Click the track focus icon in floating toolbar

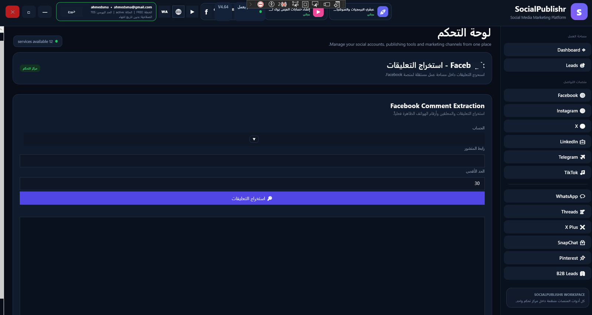315,4
